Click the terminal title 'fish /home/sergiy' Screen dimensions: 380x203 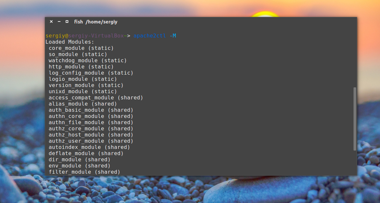coord(95,22)
